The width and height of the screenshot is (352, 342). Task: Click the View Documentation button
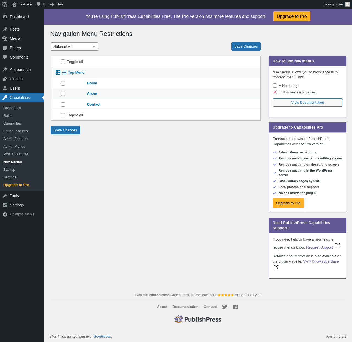click(308, 103)
